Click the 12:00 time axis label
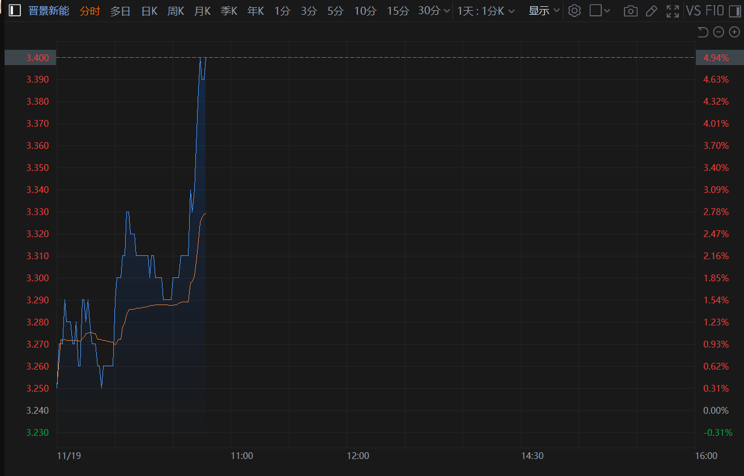Image resolution: width=744 pixels, height=476 pixels. point(358,456)
